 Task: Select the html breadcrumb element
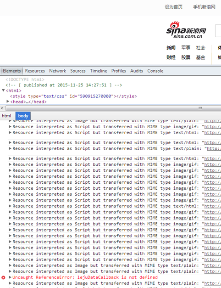[6, 116]
